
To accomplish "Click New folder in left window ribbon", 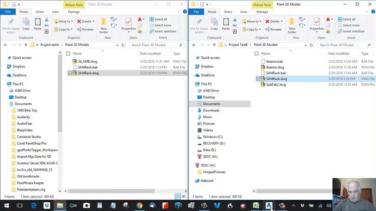I will (x=103, y=25).
